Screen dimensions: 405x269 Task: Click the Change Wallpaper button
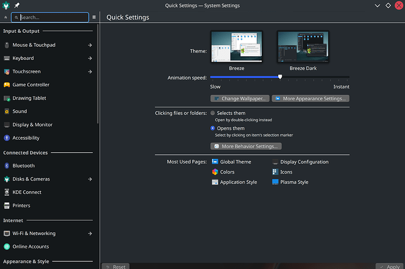[x=240, y=98]
